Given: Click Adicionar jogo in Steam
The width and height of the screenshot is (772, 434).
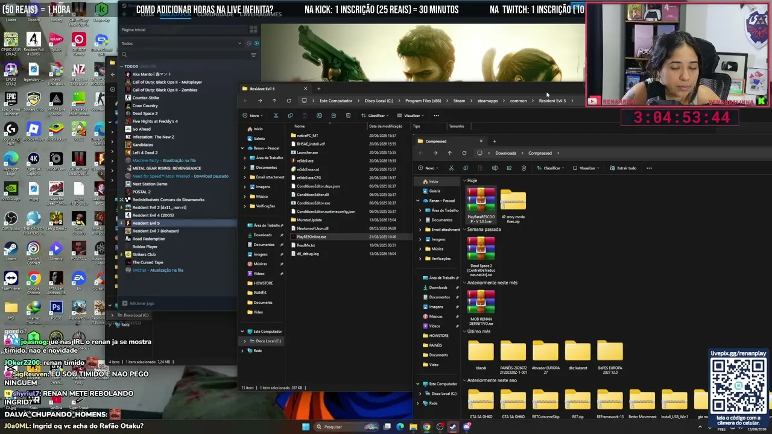Looking at the screenshot, I should pyautogui.click(x=138, y=304).
